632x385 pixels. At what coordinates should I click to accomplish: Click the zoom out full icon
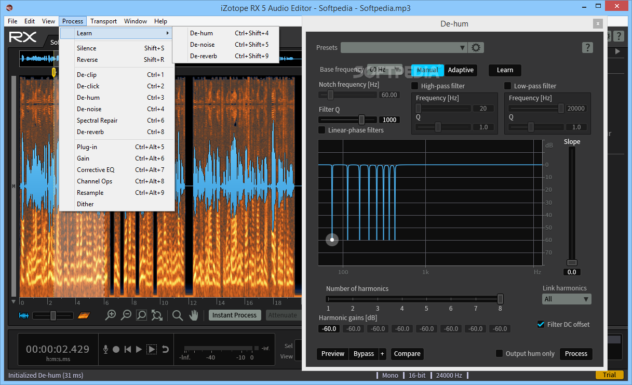157,315
